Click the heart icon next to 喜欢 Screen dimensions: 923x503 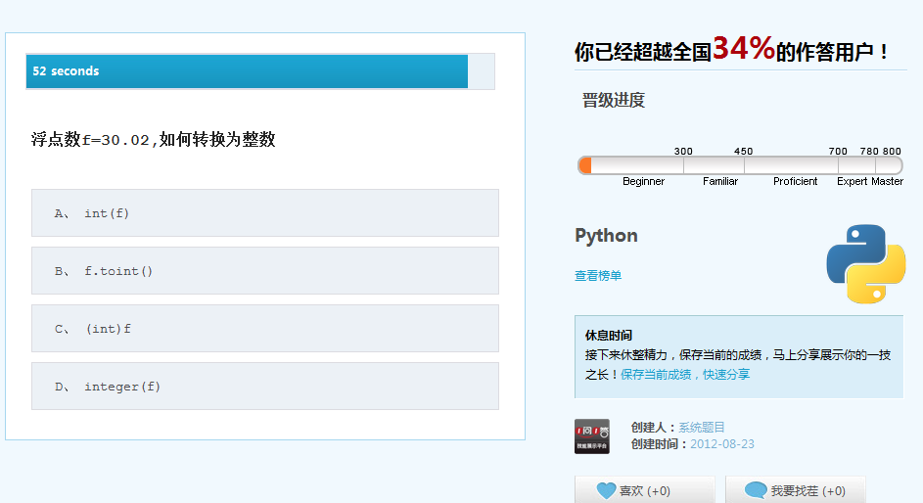coord(606,490)
